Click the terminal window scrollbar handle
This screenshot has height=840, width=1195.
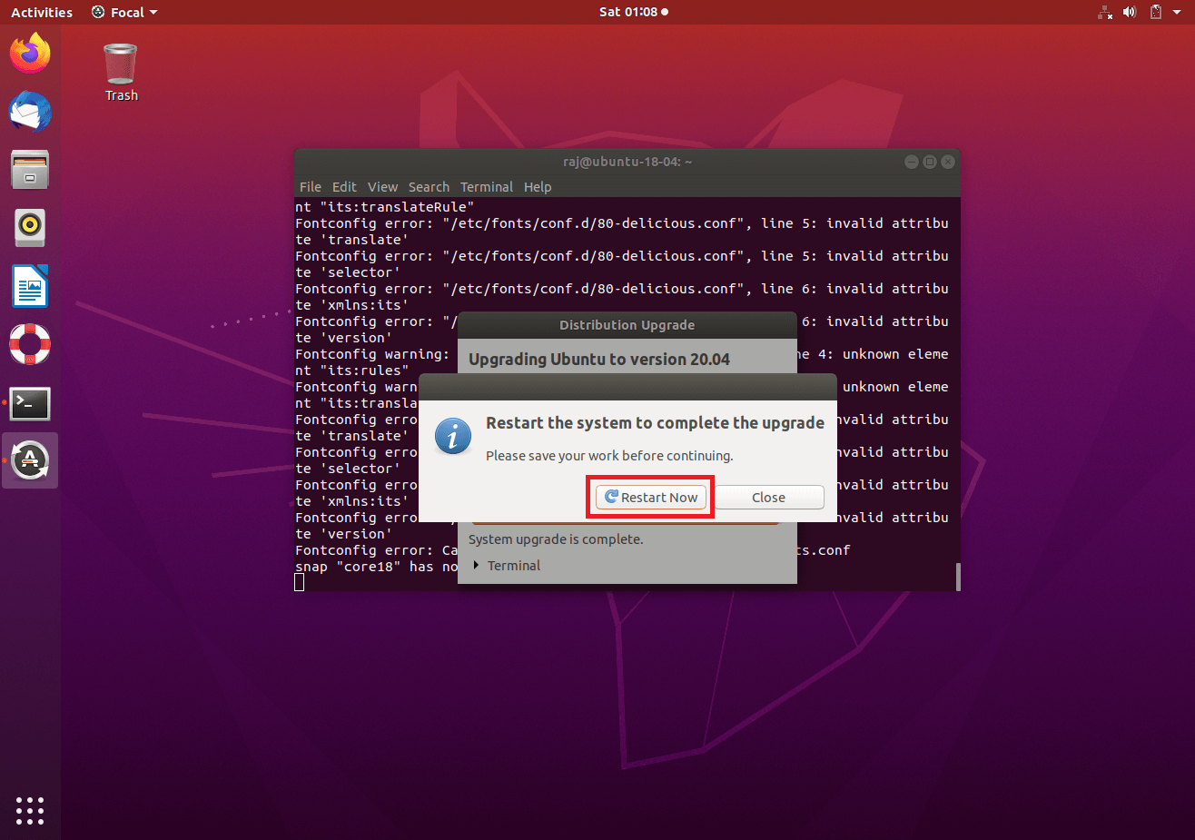coord(957,577)
